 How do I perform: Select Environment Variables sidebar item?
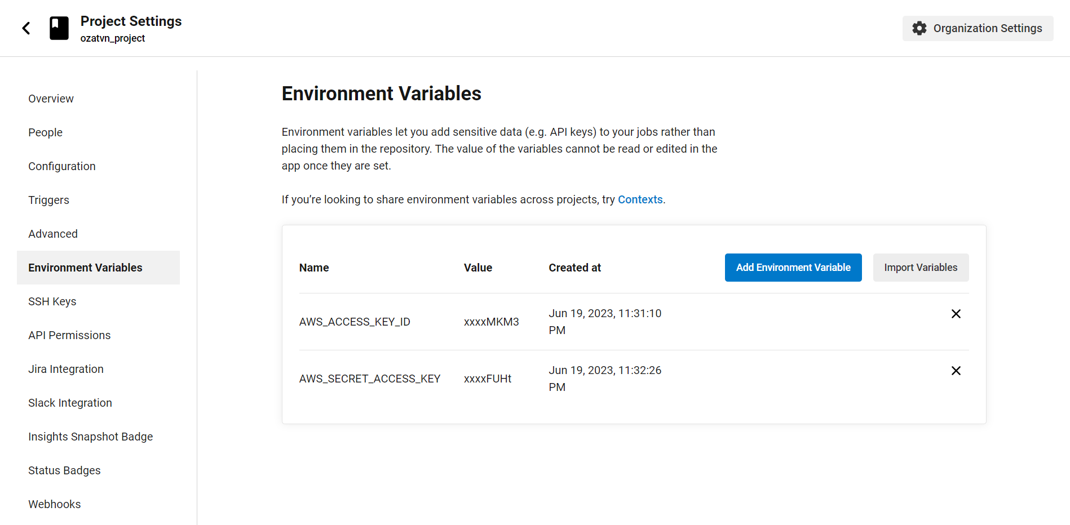coord(85,268)
